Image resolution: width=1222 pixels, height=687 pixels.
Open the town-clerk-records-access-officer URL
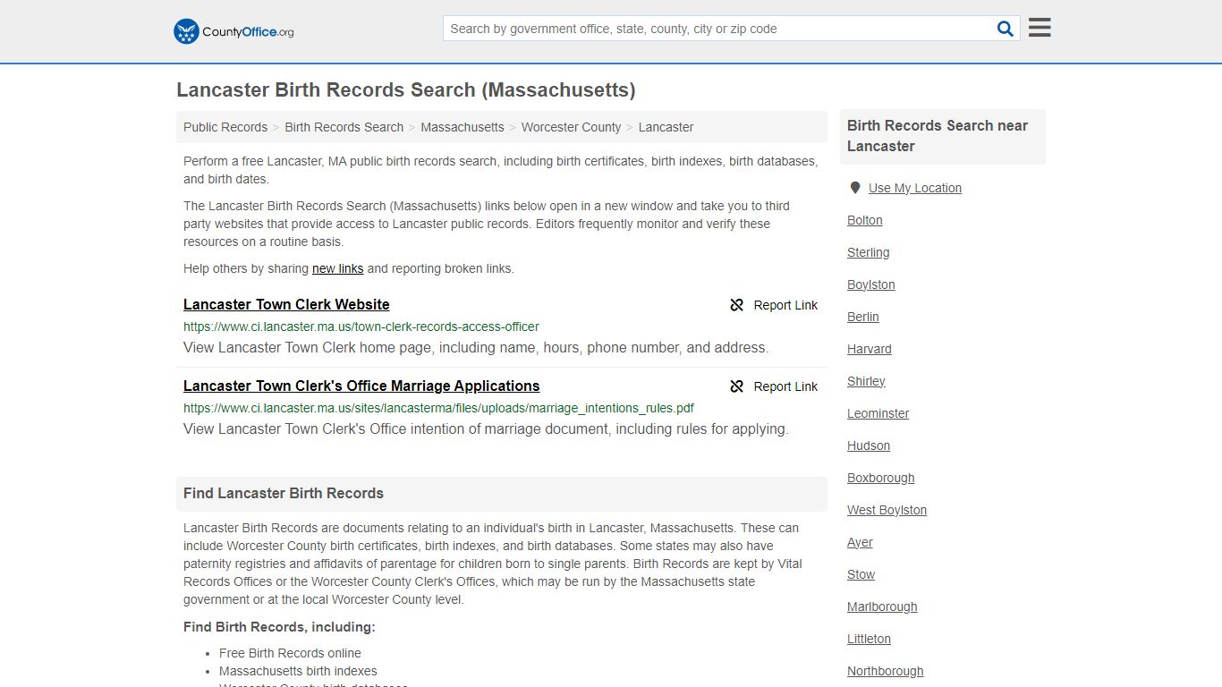coord(361,327)
